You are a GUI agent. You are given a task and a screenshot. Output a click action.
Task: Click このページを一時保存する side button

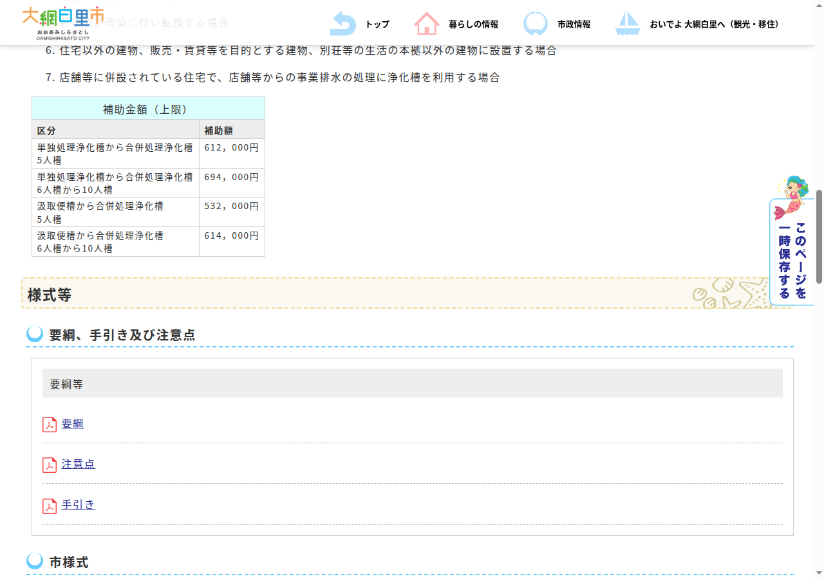pyautogui.click(x=792, y=252)
